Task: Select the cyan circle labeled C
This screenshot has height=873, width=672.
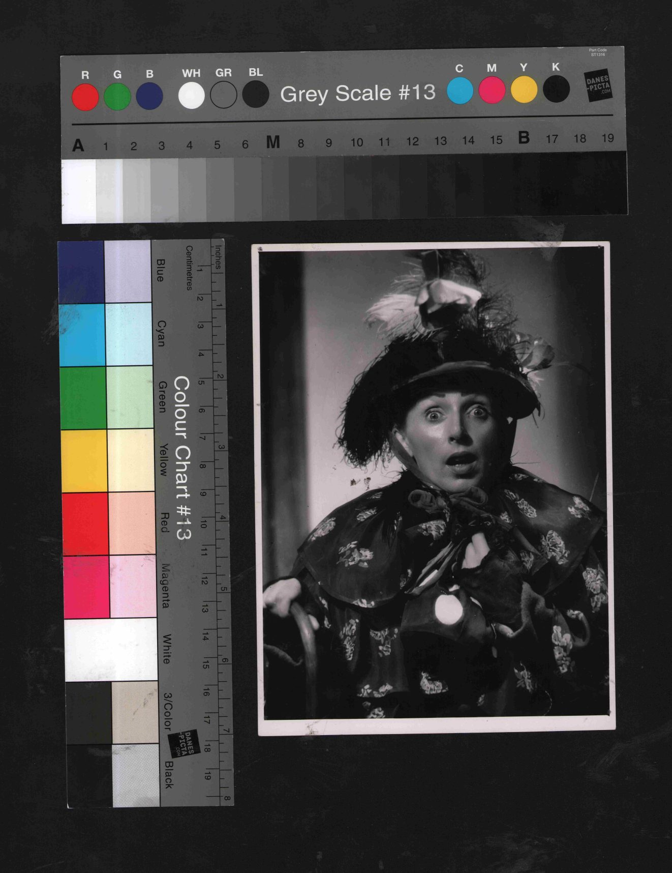Action: click(460, 91)
